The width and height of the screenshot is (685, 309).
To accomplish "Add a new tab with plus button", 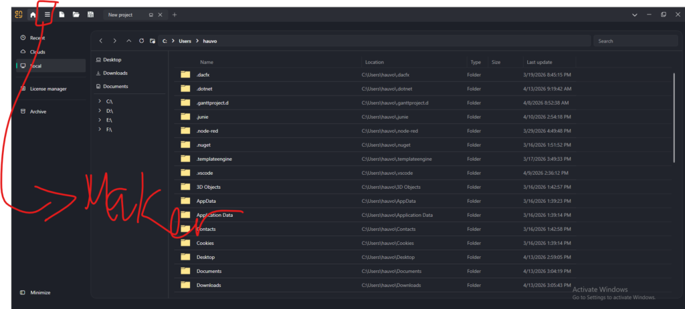I will 175,15.
